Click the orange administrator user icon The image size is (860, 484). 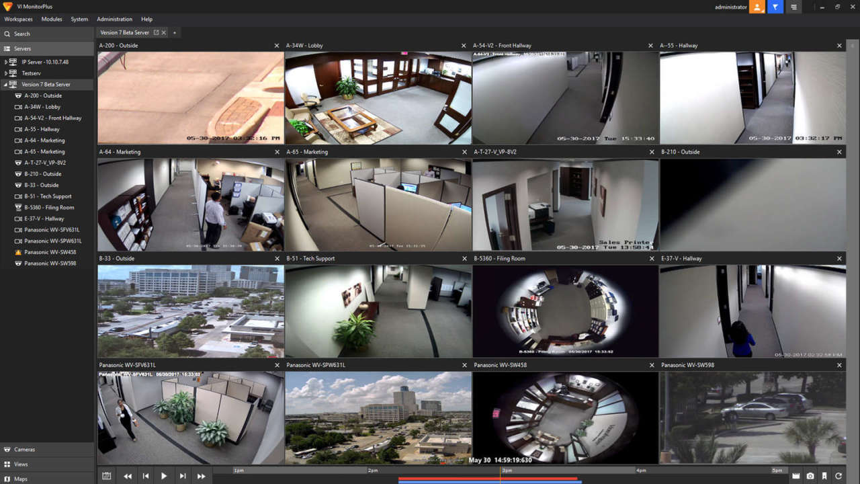(757, 7)
